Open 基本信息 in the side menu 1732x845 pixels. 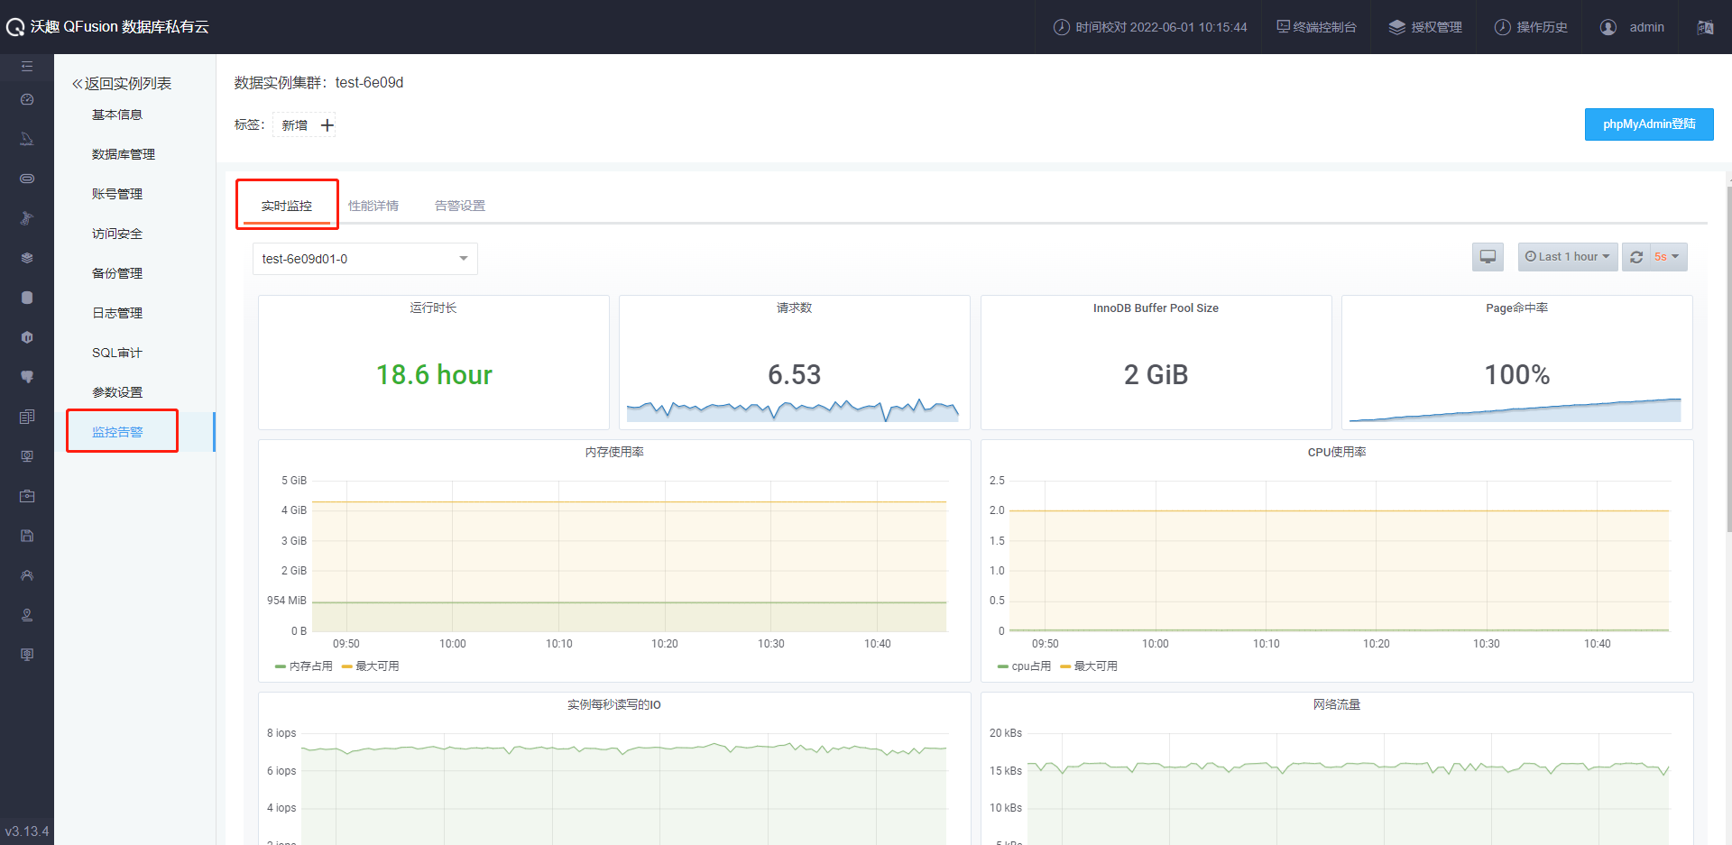(117, 115)
